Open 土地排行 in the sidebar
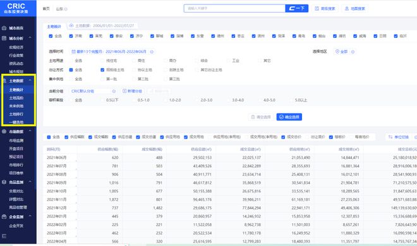417x246 pixels. 16,114
